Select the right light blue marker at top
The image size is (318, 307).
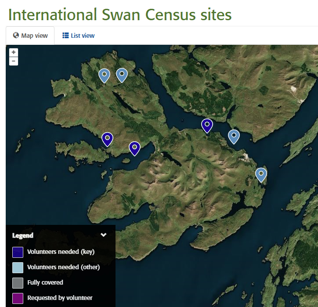coord(122,75)
